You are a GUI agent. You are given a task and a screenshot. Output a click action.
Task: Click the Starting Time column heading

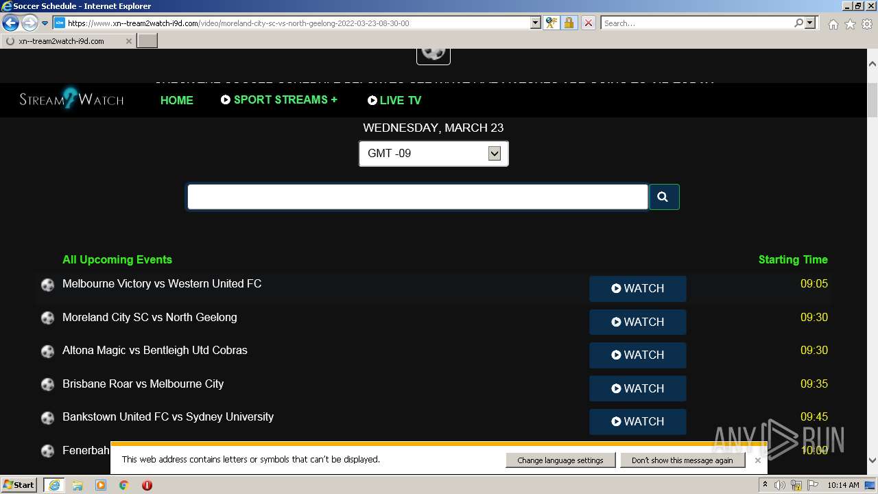(x=793, y=259)
